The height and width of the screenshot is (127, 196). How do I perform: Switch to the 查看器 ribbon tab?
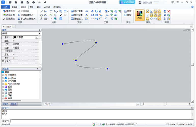(x=15, y=7)
